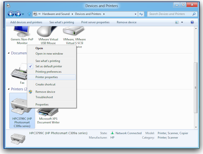Click the vertical scrollbar thumb
This screenshot has height=154, width=203.
click(x=196, y=88)
